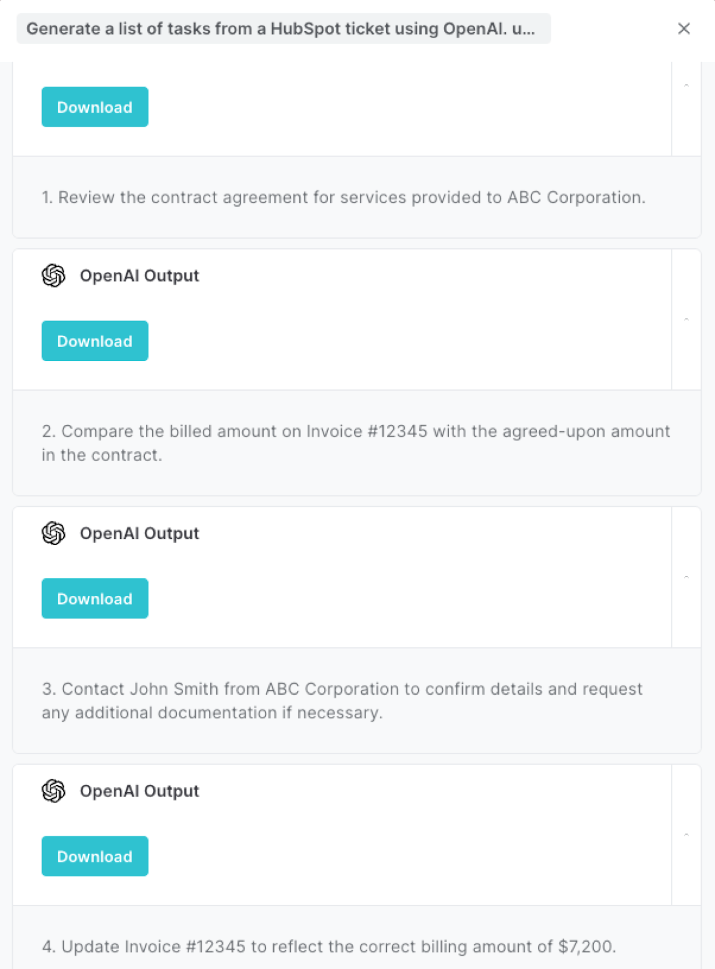Collapse the second OpenAI Output block
Image resolution: width=715 pixels, height=969 pixels.
click(686, 577)
